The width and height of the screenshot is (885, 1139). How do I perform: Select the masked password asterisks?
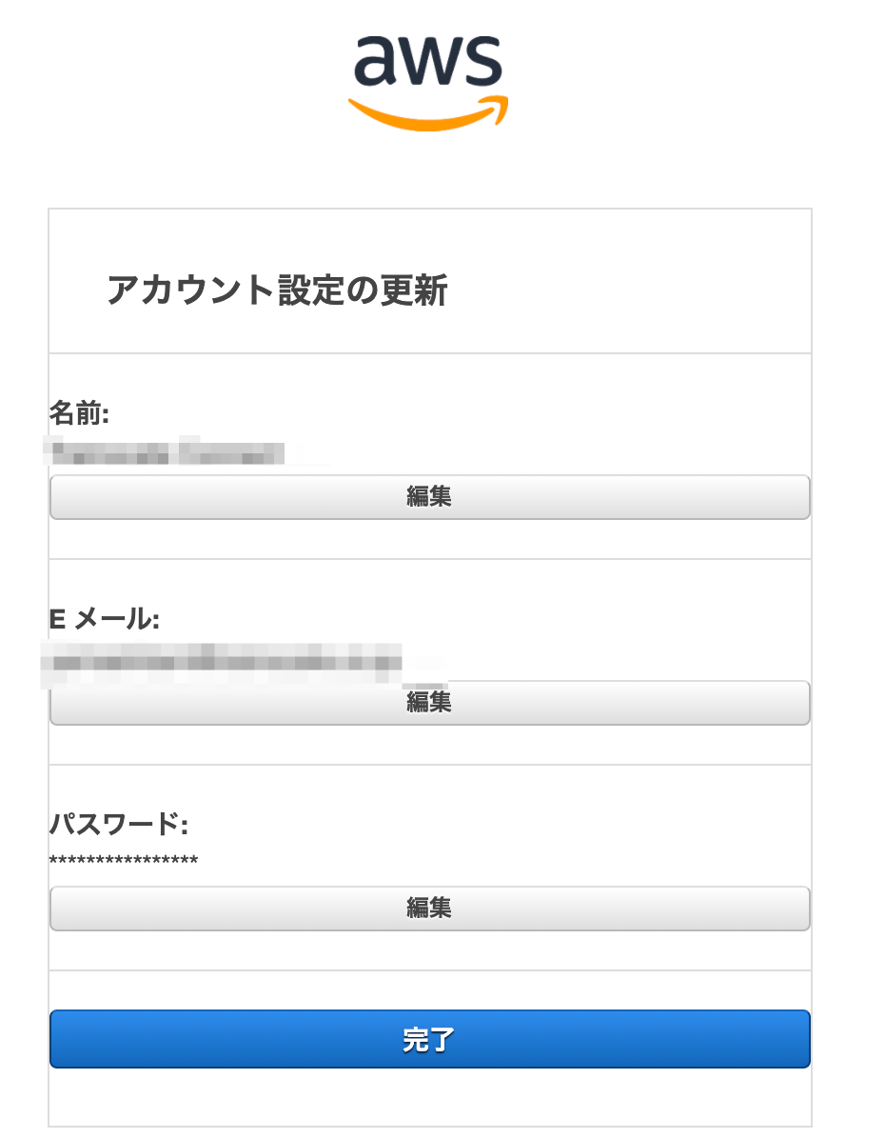[124, 861]
